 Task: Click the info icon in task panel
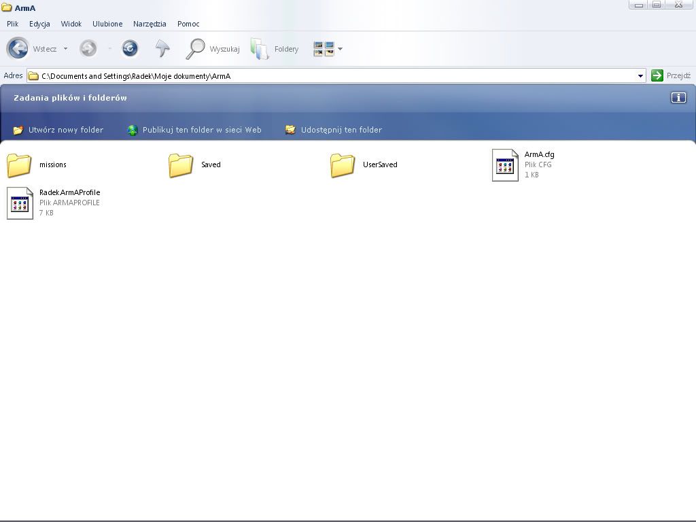point(678,98)
